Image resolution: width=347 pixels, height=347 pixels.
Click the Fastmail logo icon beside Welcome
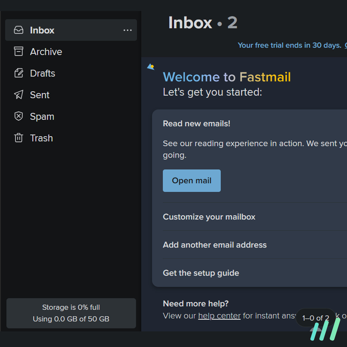(x=151, y=67)
